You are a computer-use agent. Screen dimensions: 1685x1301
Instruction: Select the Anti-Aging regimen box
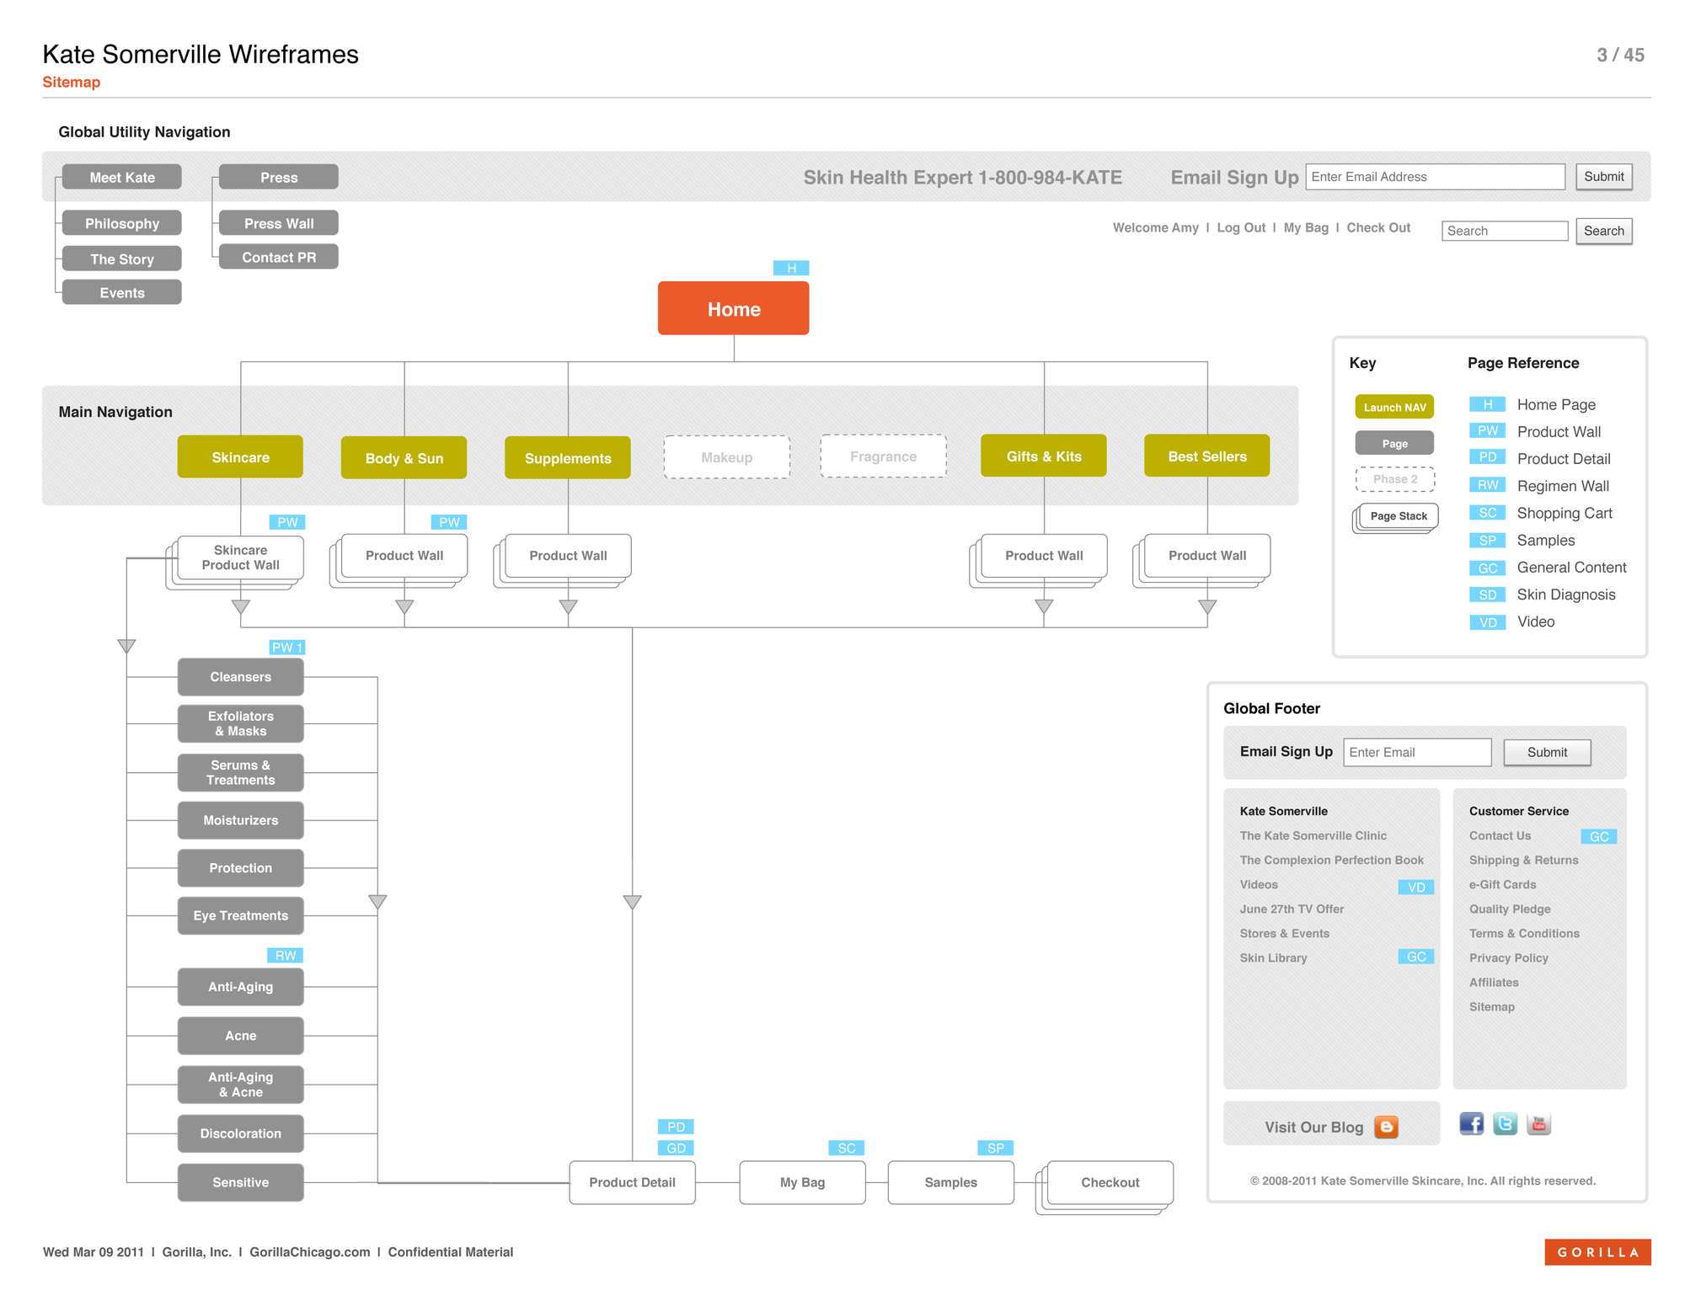coord(240,986)
